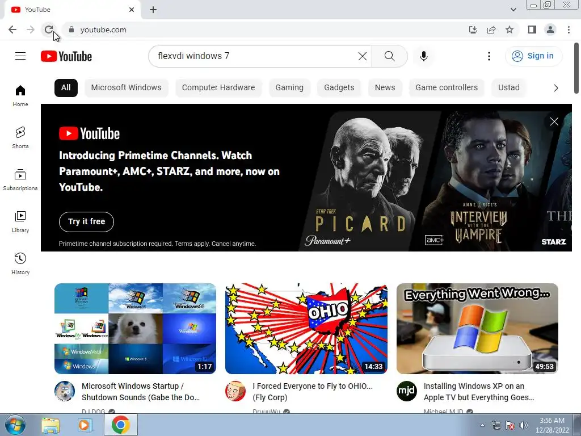Screen dimensions: 581x436
Task: Open the Gabe the Dog channel avatar
Action: 65,391
